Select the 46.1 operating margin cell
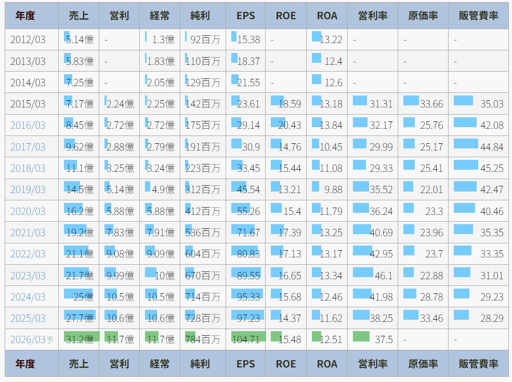The height and width of the screenshot is (382, 512). (x=373, y=276)
